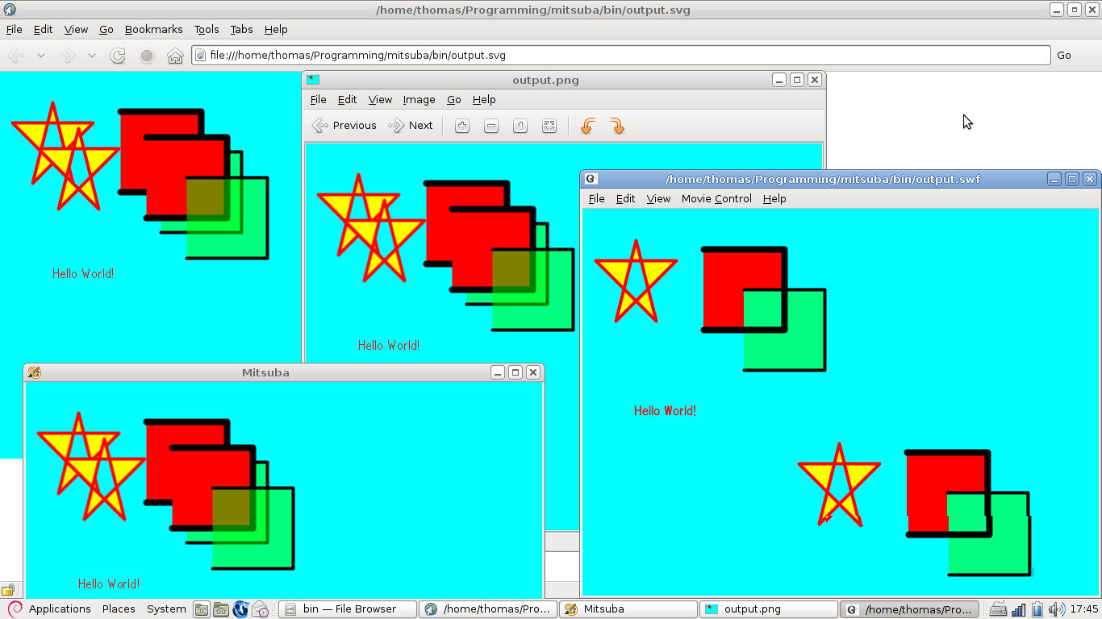Click the Home icon in browser toolbar

pyautogui.click(x=175, y=56)
